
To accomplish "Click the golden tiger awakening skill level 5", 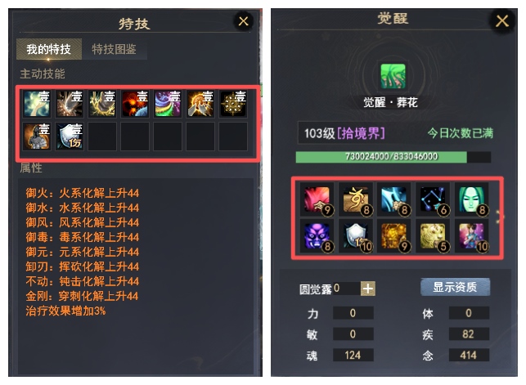I will pyautogui.click(x=433, y=236).
